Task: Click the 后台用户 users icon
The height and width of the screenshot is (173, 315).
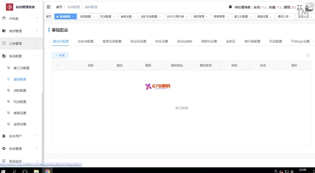Action: coord(4,136)
